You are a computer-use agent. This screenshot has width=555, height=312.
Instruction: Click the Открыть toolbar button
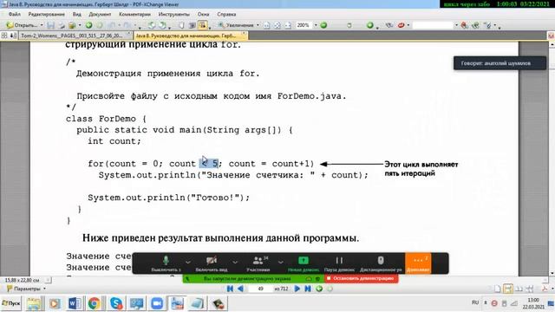[22, 25]
